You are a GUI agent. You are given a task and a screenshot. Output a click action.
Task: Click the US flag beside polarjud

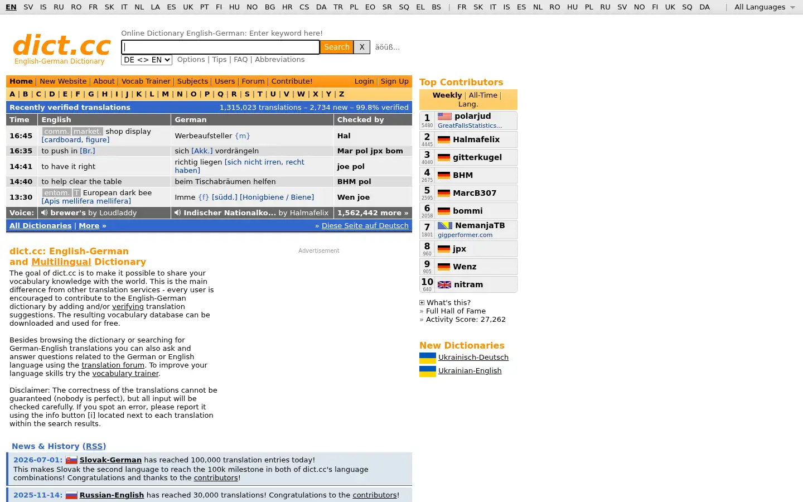pyautogui.click(x=444, y=116)
